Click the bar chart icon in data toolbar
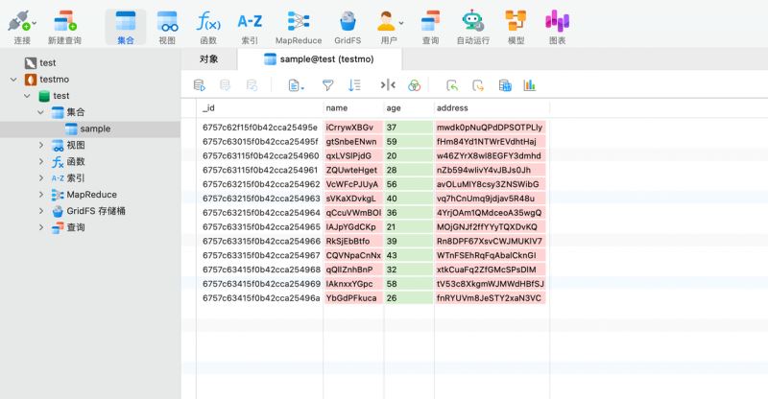The image size is (768, 399). pos(529,85)
